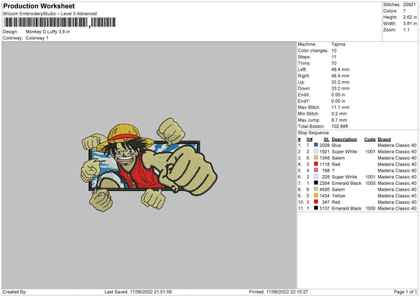Click the 'Created By:' footer label
The image size is (420, 297).
click(x=15, y=291)
